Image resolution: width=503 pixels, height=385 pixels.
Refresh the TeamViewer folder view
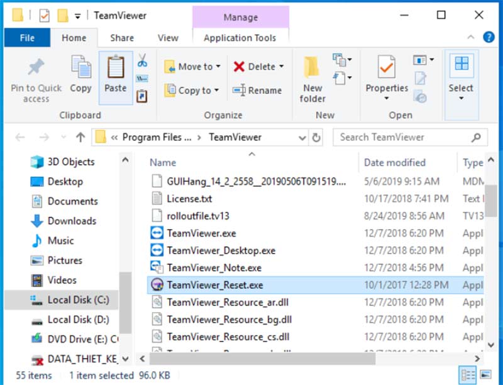[x=318, y=137]
